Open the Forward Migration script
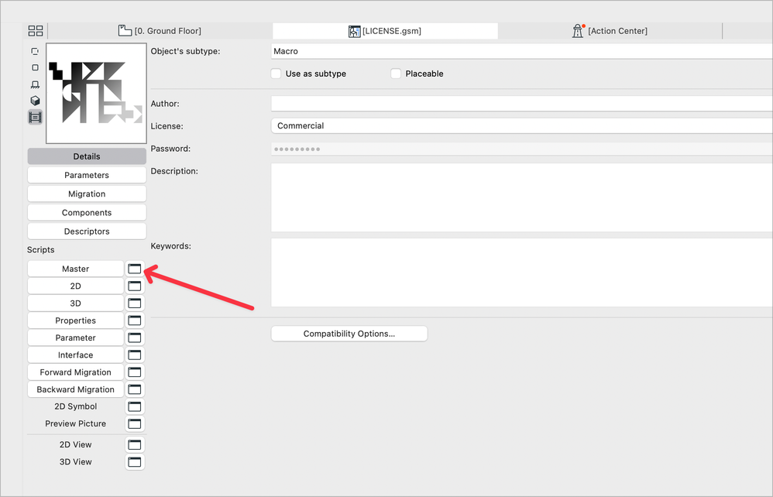The height and width of the screenshot is (497, 773). (75, 372)
